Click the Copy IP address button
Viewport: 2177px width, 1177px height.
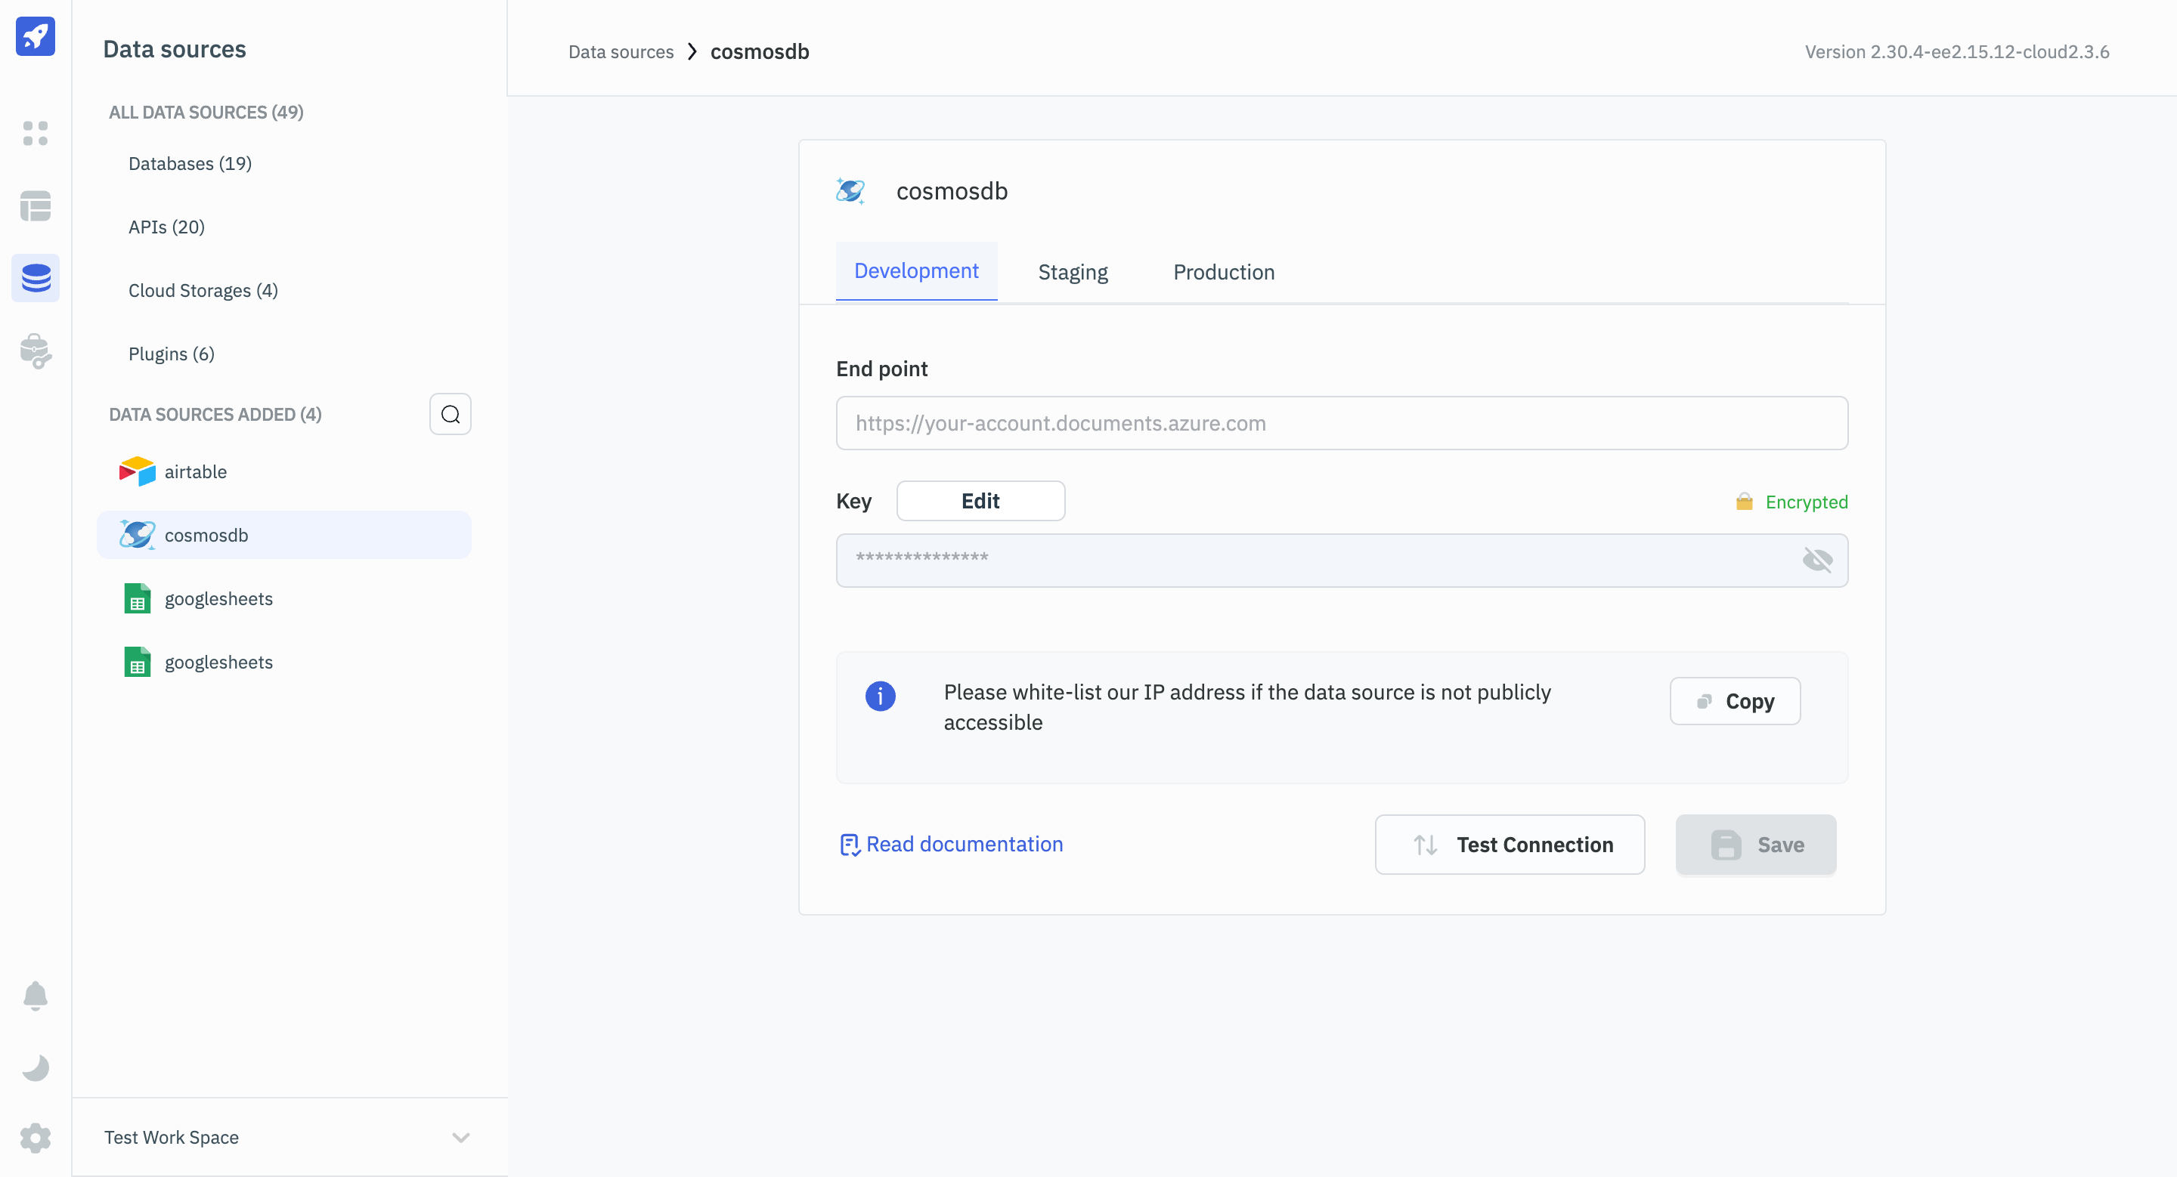click(x=1735, y=700)
